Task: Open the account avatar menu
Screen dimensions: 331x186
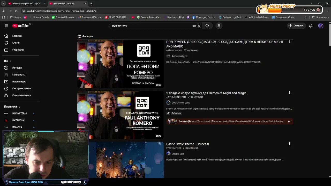Action: click(321, 26)
